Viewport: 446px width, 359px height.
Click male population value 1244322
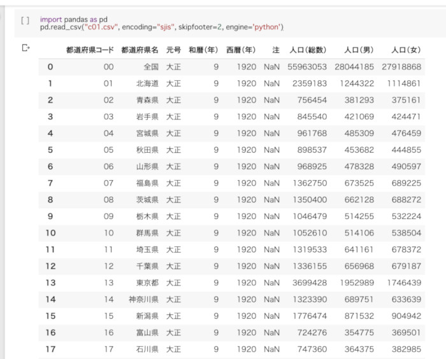pyautogui.click(x=357, y=83)
